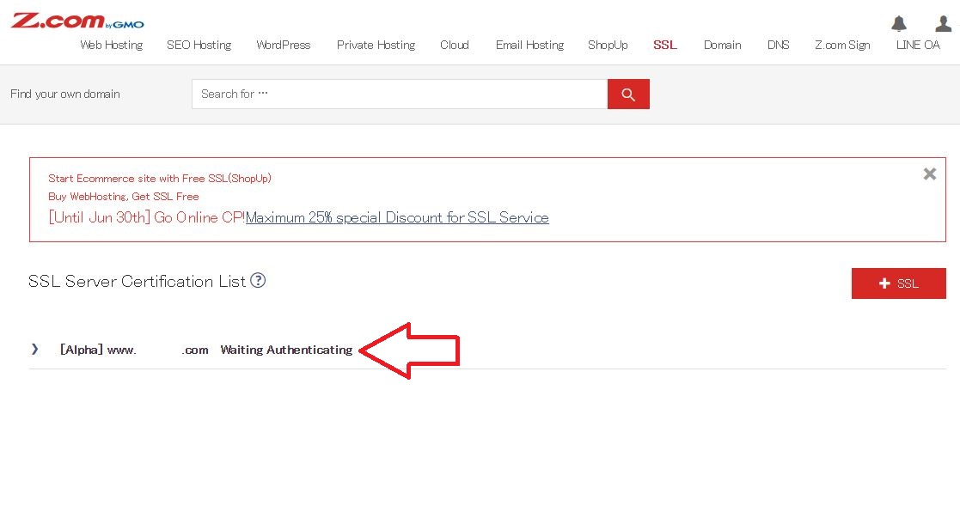
Task: Focus the domain search input field
Action: coord(400,94)
